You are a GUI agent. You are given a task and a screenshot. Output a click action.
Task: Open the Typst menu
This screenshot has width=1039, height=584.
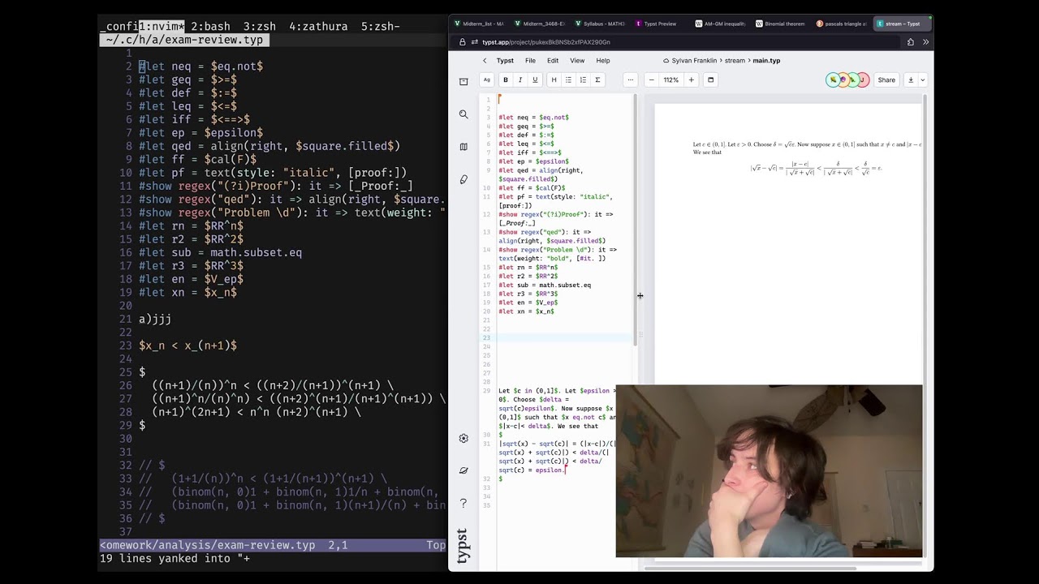tap(505, 60)
